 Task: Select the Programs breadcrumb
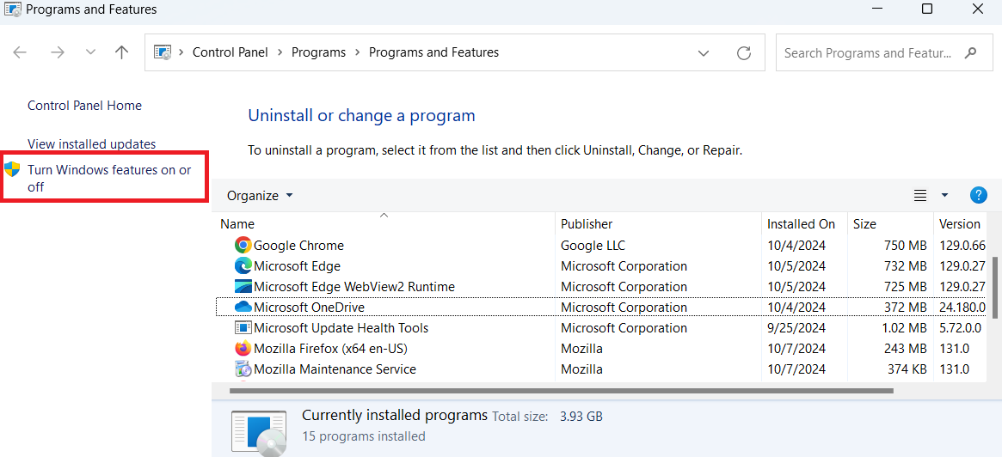point(318,52)
